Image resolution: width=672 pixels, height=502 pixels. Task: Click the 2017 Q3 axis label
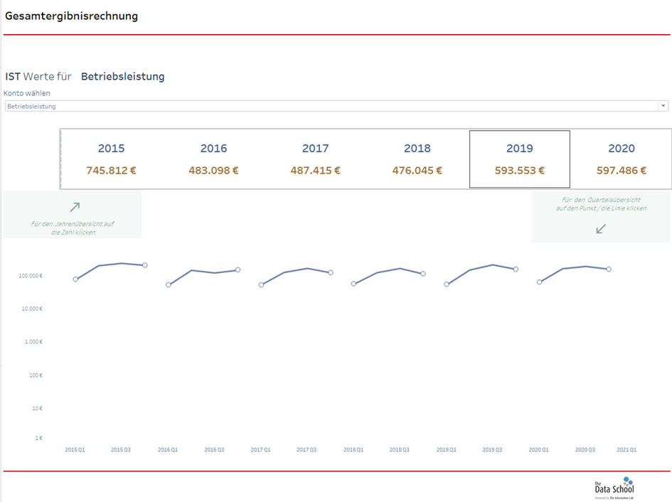tap(306, 449)
